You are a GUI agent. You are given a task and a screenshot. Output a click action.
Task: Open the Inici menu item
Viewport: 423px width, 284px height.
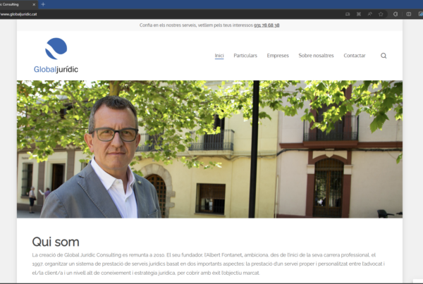pyautogui.click(x=219, y=56)
